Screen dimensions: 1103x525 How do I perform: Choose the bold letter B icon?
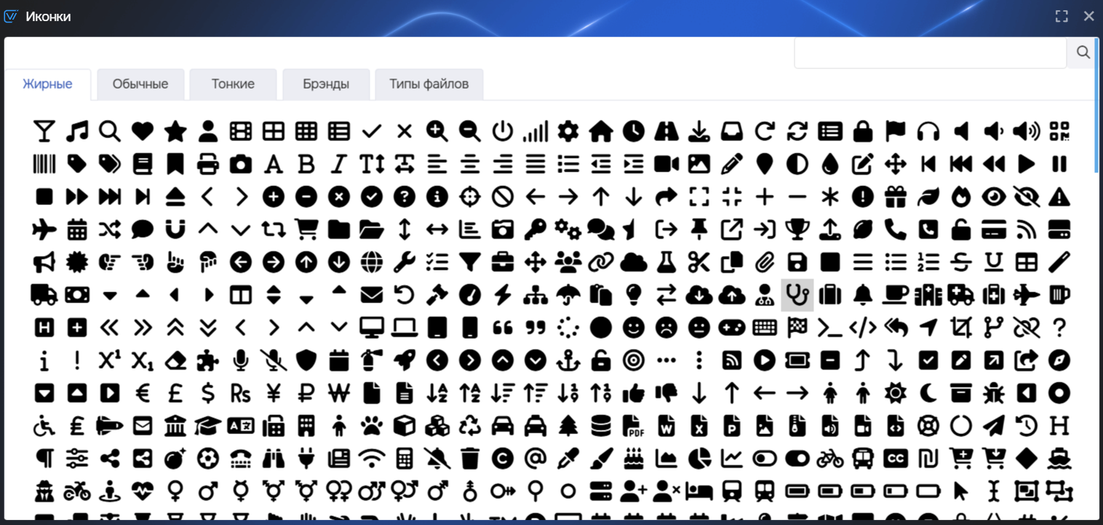coord(306,164)
